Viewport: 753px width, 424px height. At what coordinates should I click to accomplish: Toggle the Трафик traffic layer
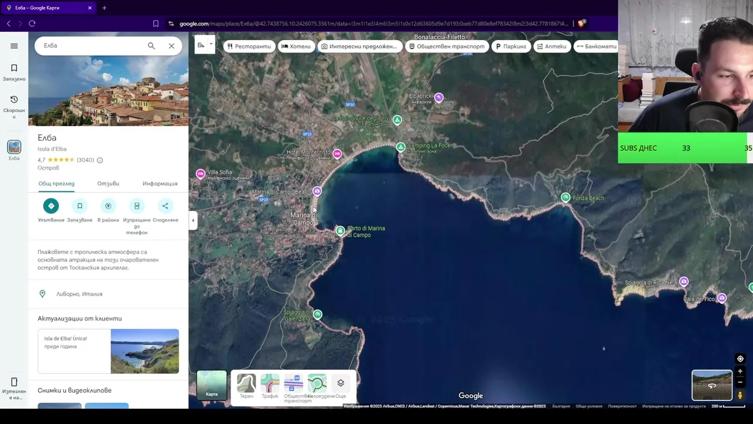pyautogui.click(x=270, y=386)
